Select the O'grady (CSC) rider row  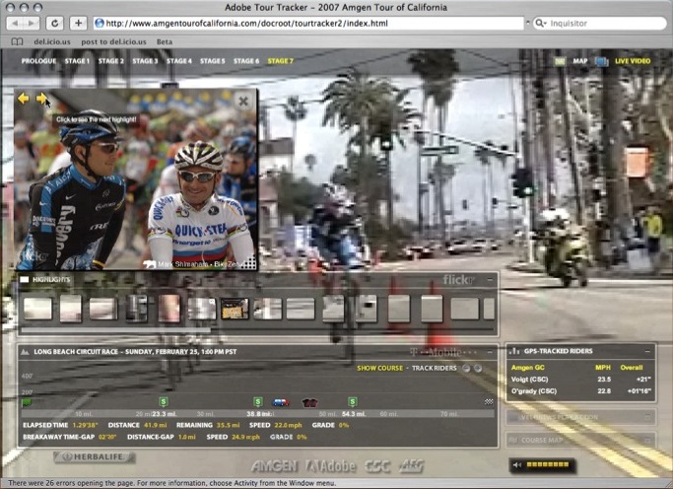coord(580,391)
